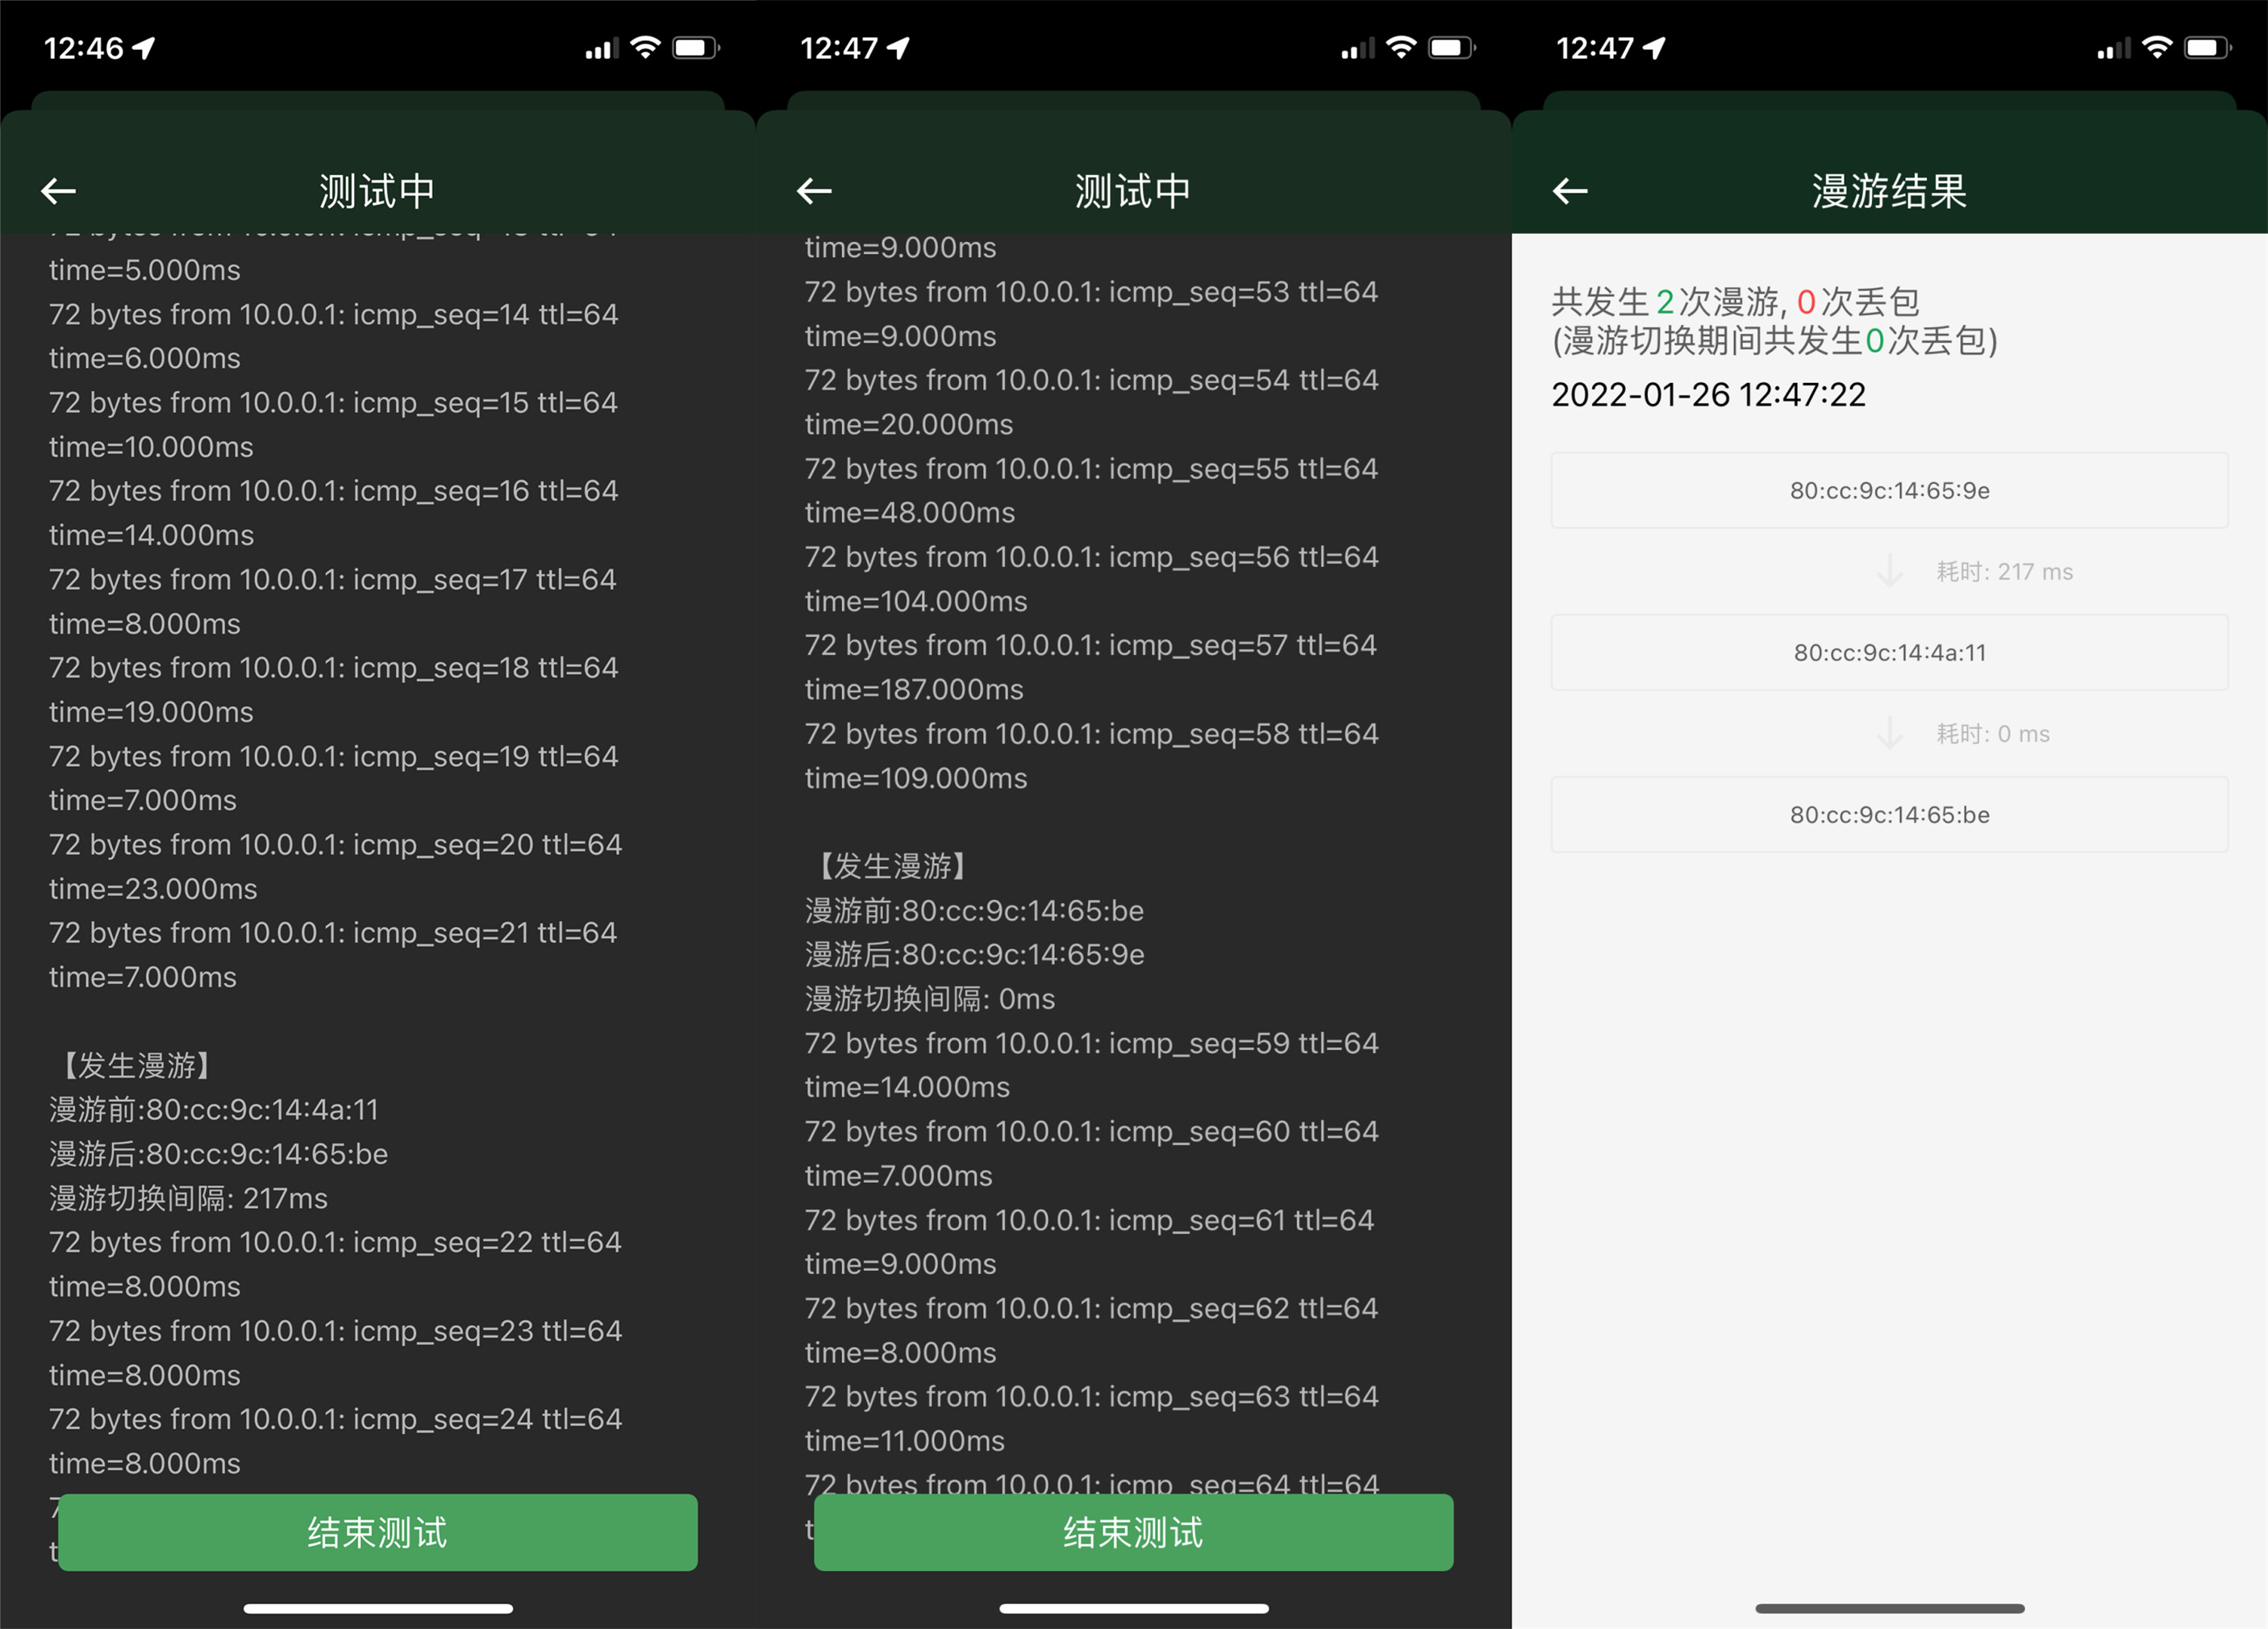Tap Wi-Fi icon in first phone status bar
This screenshot has height=1629, width=2268.
pyautogui.click(x=645, y=47)
